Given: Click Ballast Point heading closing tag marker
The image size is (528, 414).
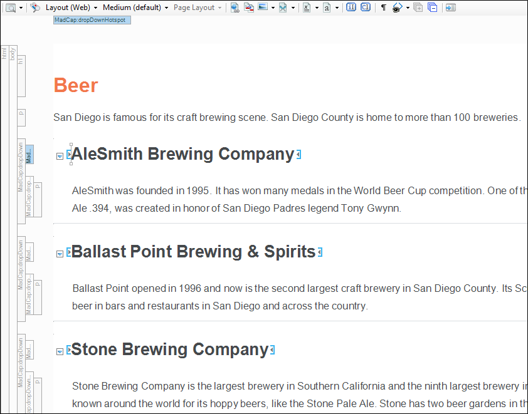Looking at the screenshot, I should point(320,252).
